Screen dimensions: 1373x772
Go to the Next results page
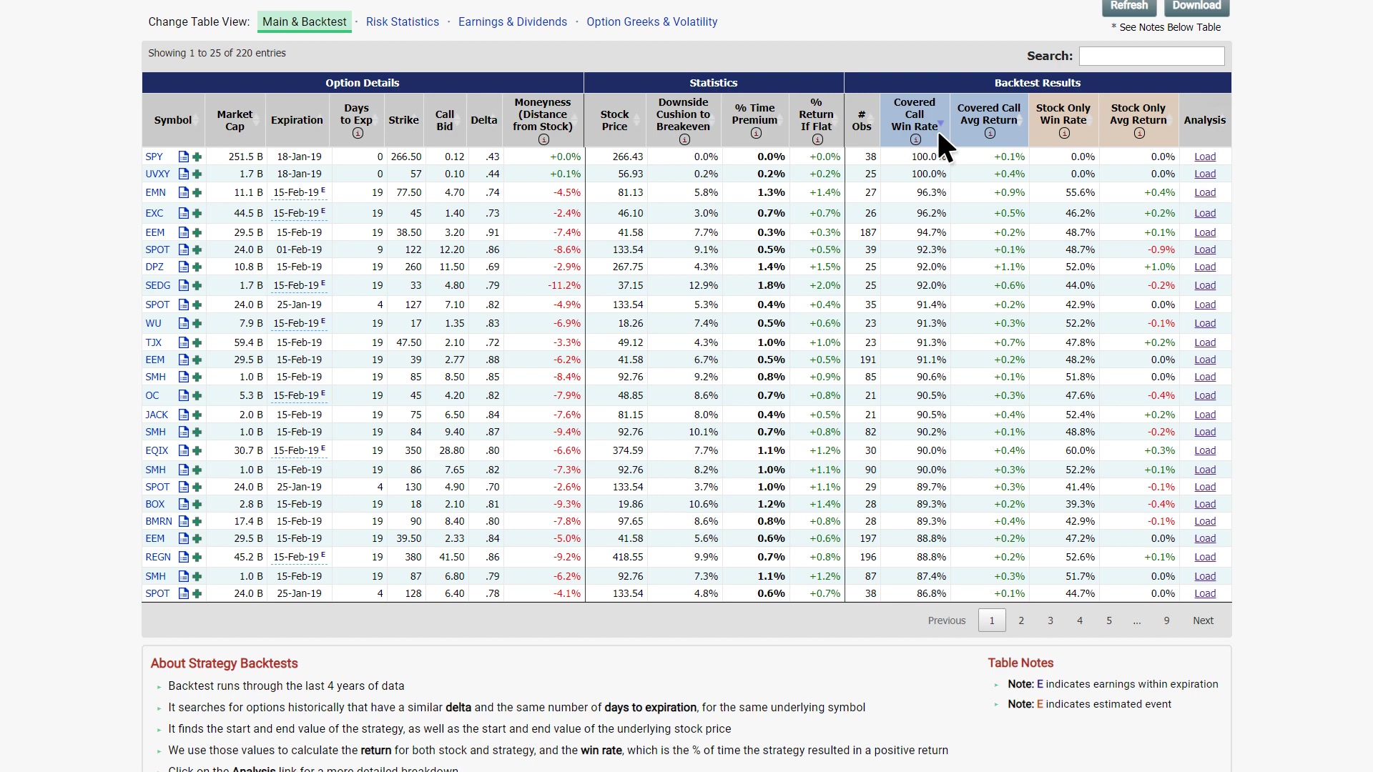point(1204,620)
